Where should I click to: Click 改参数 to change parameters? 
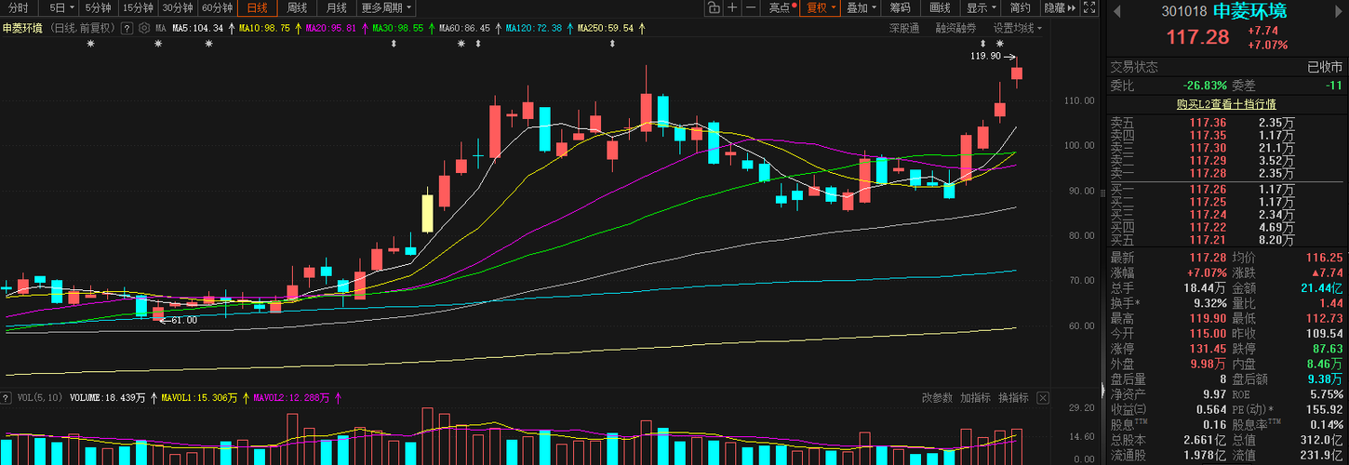click(x=937, y=397)
